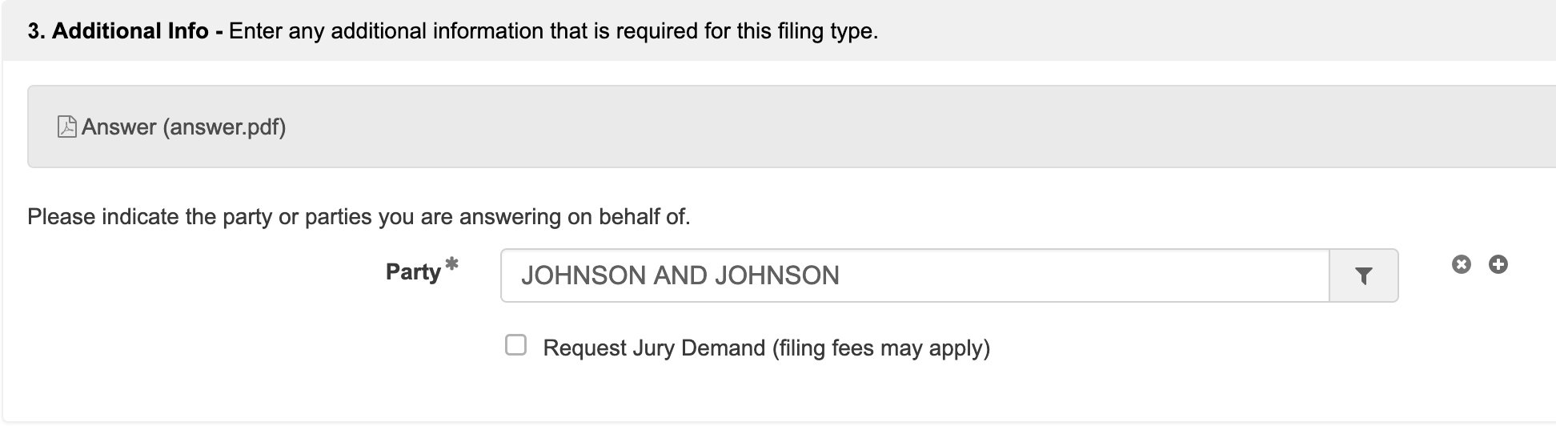Click the PDF document icon beside Answer
Viewport: 1556px width, 426px height.
point(67,127)
